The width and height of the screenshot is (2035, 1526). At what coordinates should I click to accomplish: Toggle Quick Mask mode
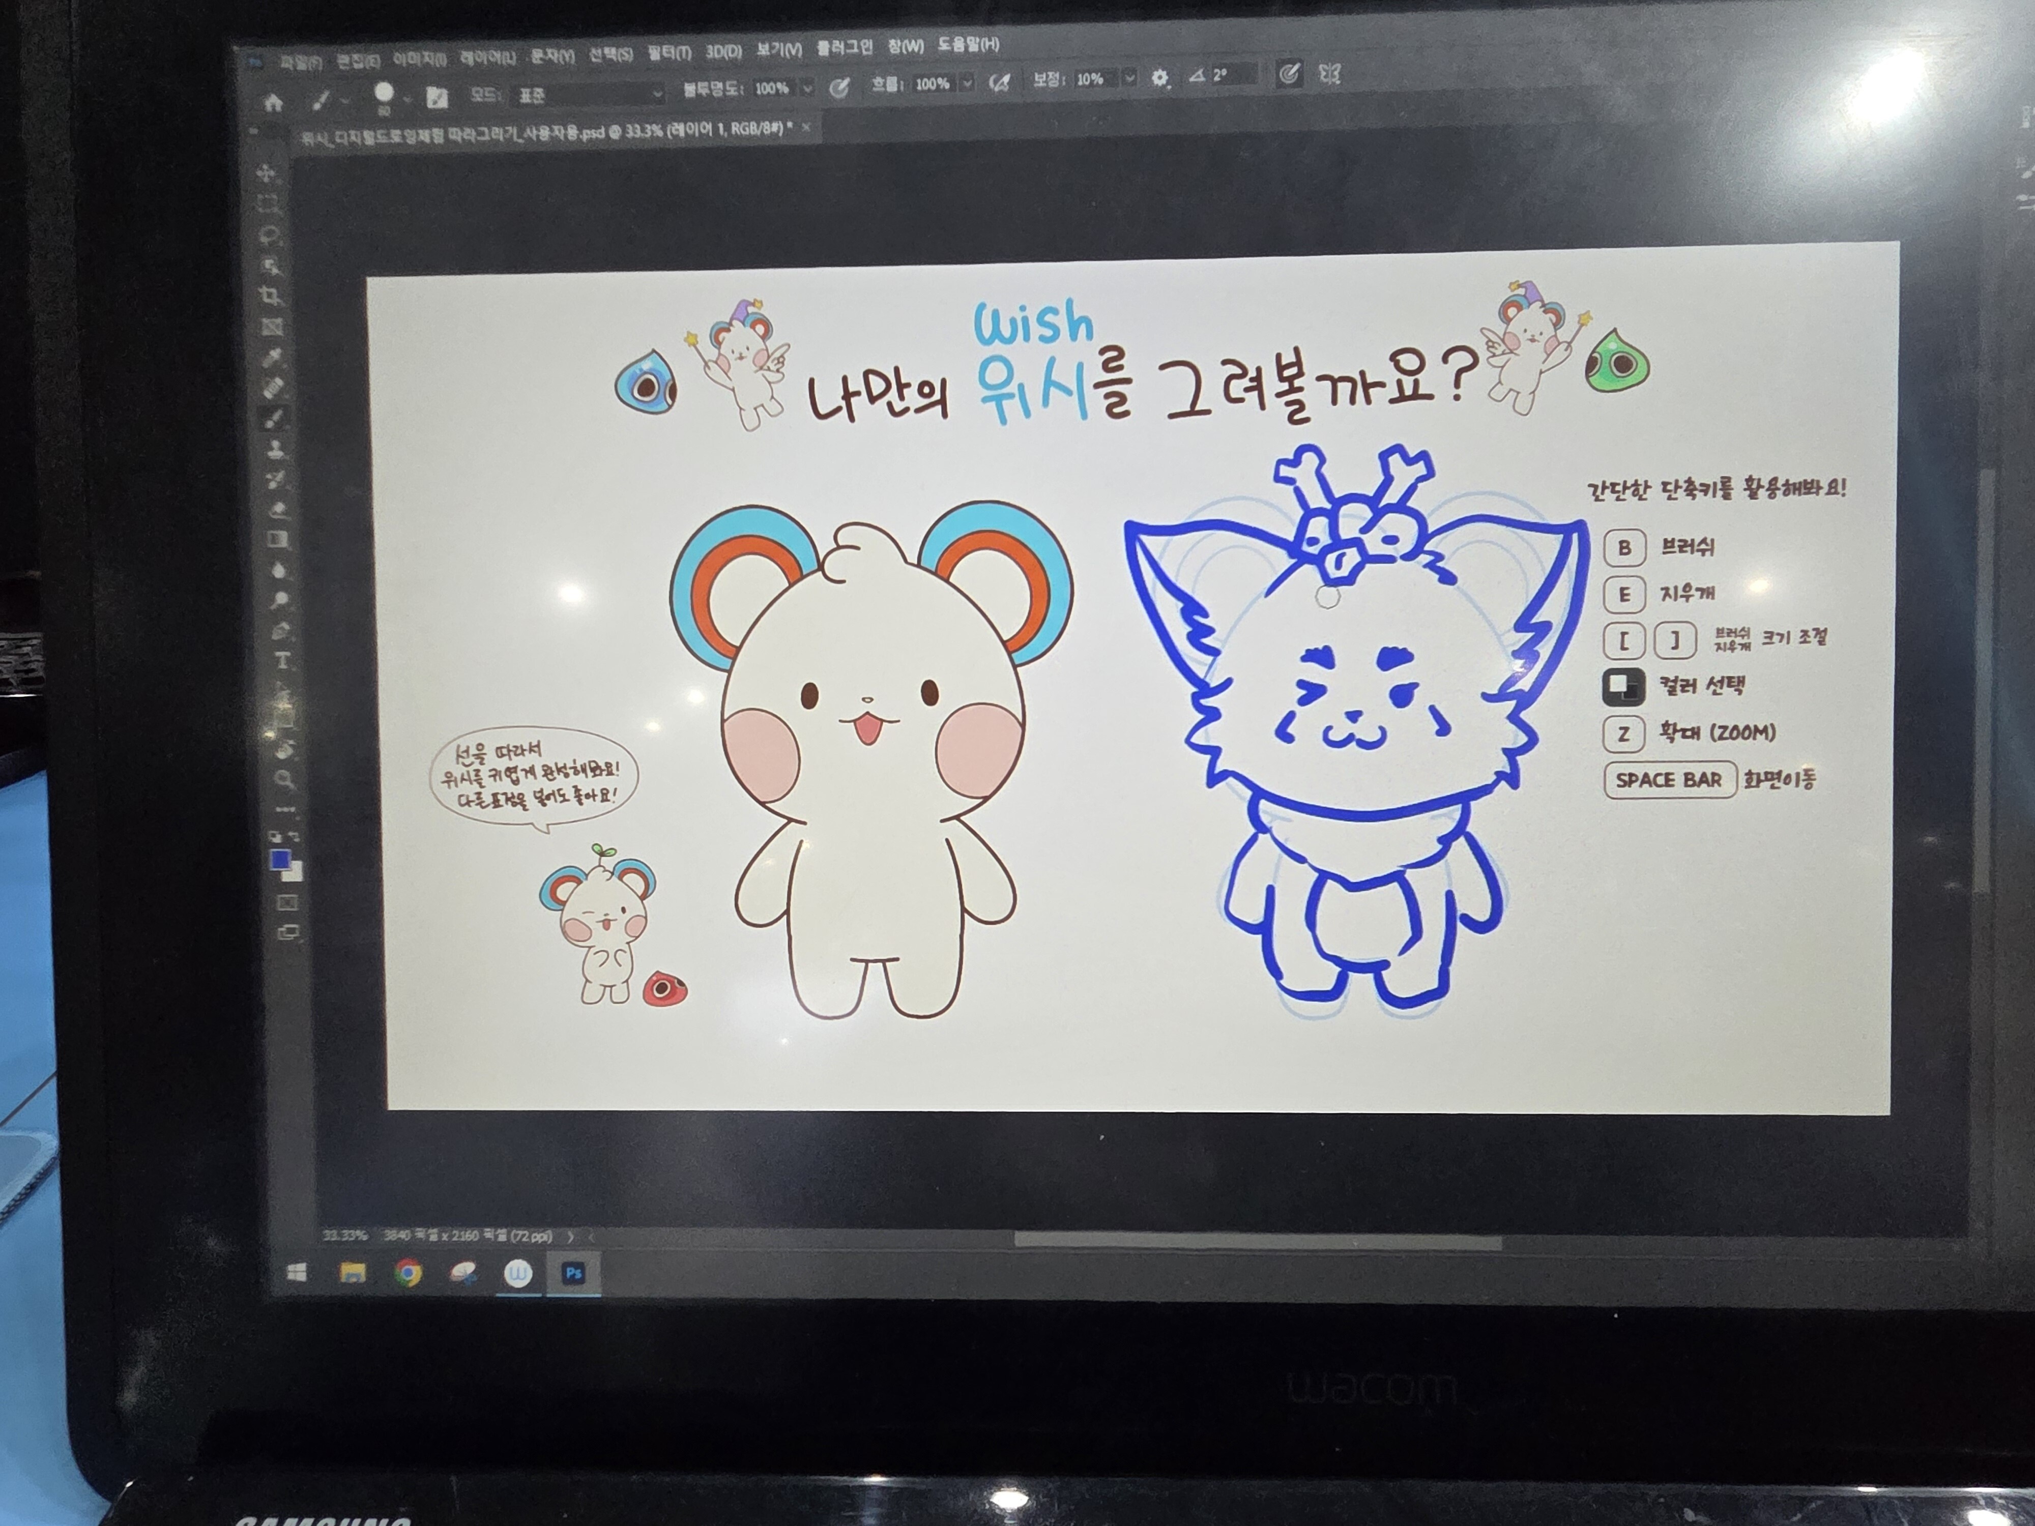pos(287,902)
